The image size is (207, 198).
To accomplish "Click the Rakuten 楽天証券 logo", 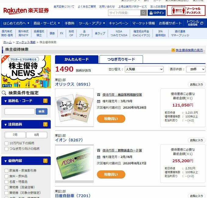I will coord(26,11).
